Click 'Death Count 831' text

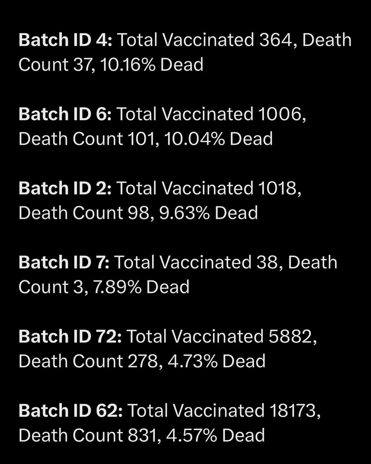click(x=89, y=435)
